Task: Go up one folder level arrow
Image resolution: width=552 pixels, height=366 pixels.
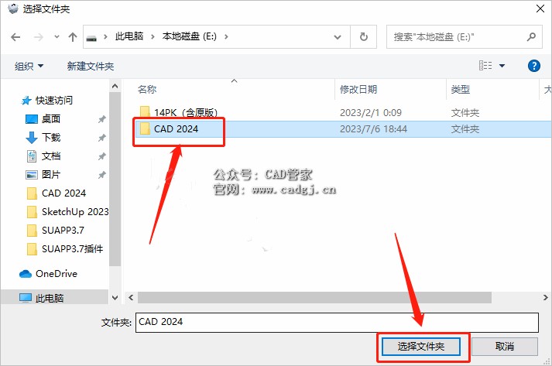Action: pyautogui.click(x=73, y=36)
